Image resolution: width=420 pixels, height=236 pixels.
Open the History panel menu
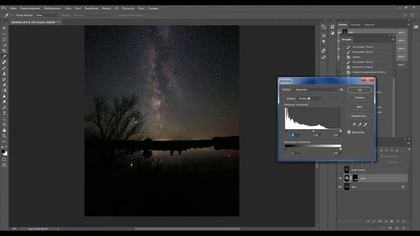click(x=393, y=39)
